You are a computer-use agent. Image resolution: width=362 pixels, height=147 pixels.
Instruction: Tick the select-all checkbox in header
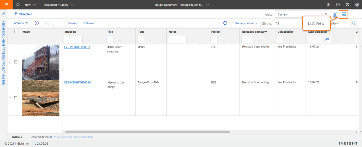click(16, 31)
